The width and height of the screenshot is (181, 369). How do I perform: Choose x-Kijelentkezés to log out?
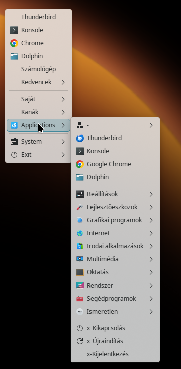pyautogui.click(x=115, y=354)
